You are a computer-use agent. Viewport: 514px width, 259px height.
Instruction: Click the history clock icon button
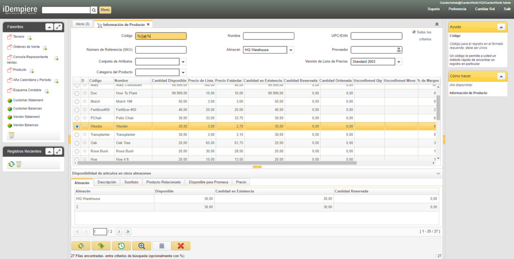[x=121, y=246]
